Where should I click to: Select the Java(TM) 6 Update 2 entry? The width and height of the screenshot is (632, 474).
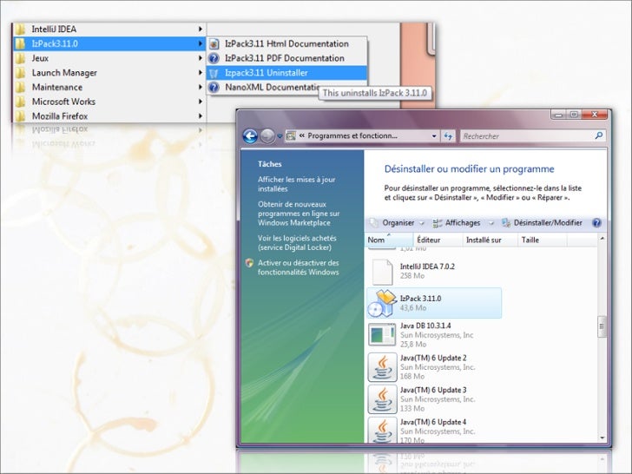coord(434,367)
